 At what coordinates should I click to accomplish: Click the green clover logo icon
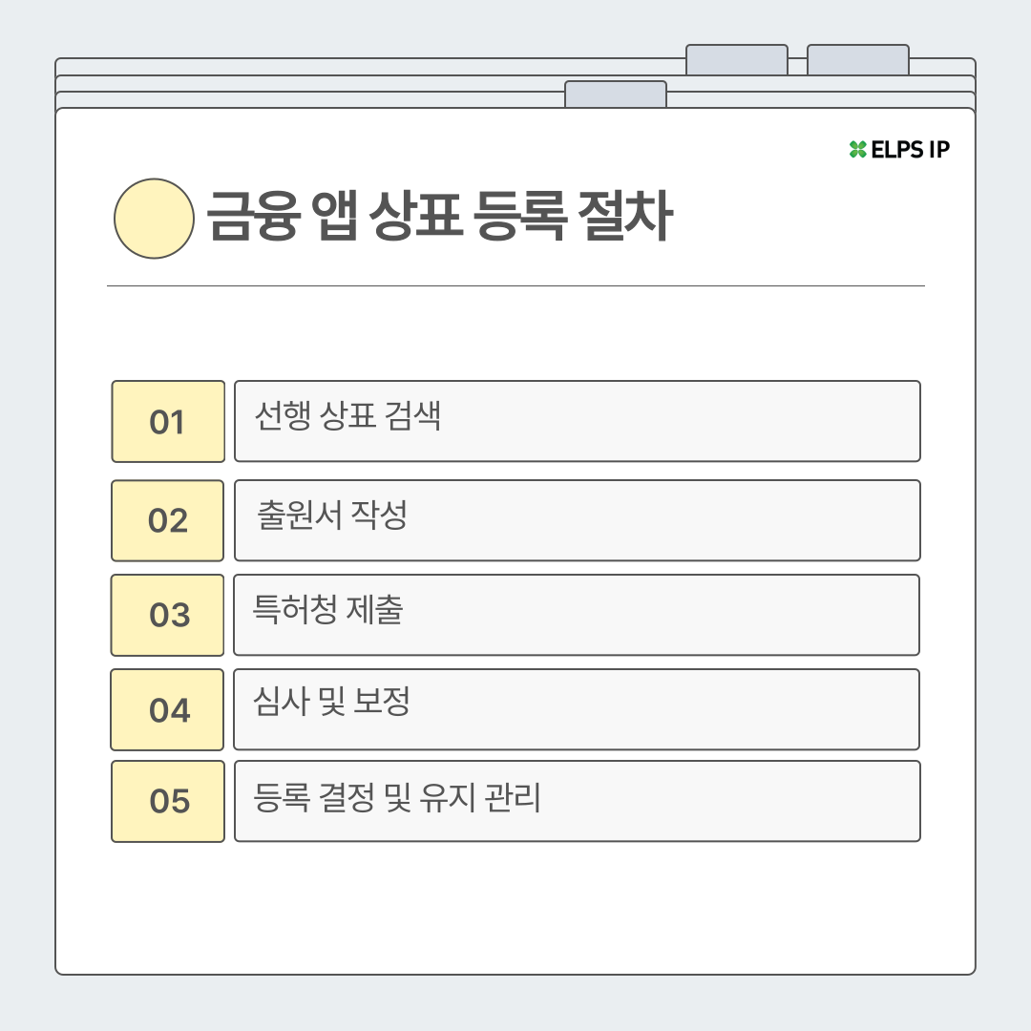pos(857,150)
